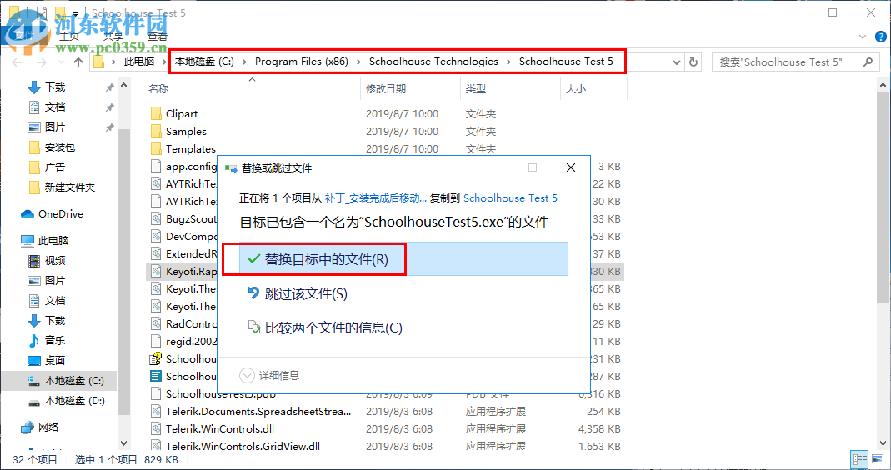Open 广告 folder in sidebar
Viewport: 891px width, 470px height.
(x=54, y=167)
